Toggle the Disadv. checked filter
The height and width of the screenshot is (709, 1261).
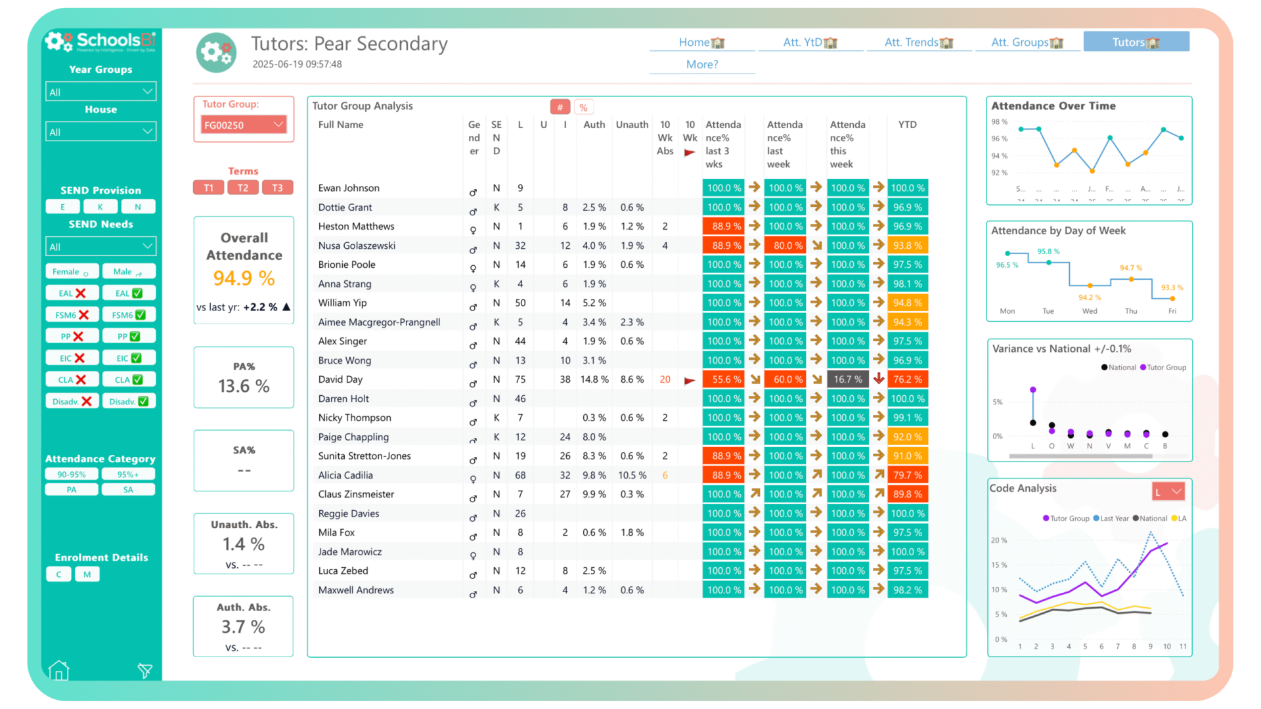coord(129,401)
